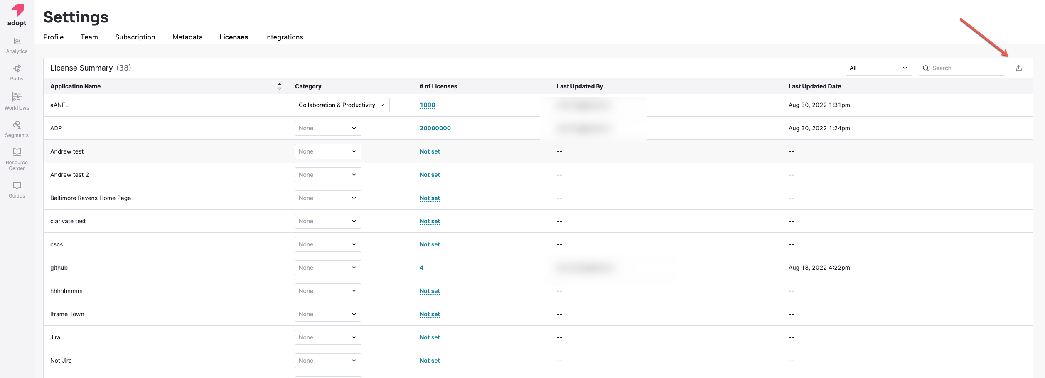Click the Iframe Town application name
1045x378 pixels.
[x=67, y=314]
